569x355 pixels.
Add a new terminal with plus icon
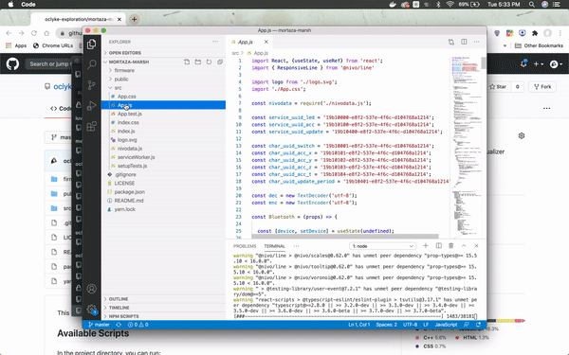point(426,245)
